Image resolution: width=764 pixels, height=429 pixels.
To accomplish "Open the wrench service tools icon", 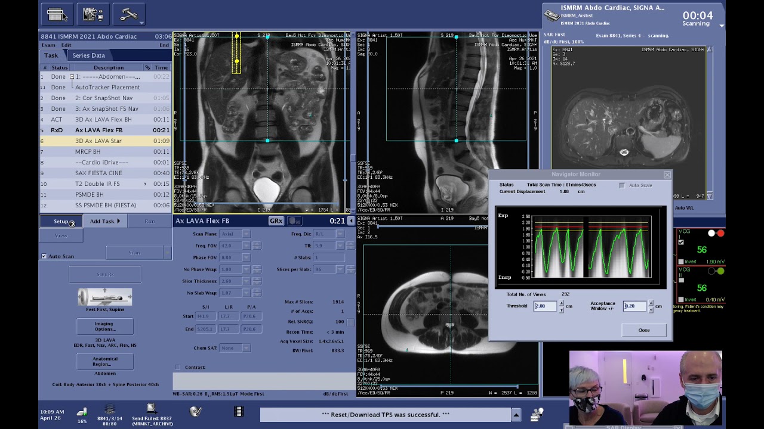I will 129,14.
